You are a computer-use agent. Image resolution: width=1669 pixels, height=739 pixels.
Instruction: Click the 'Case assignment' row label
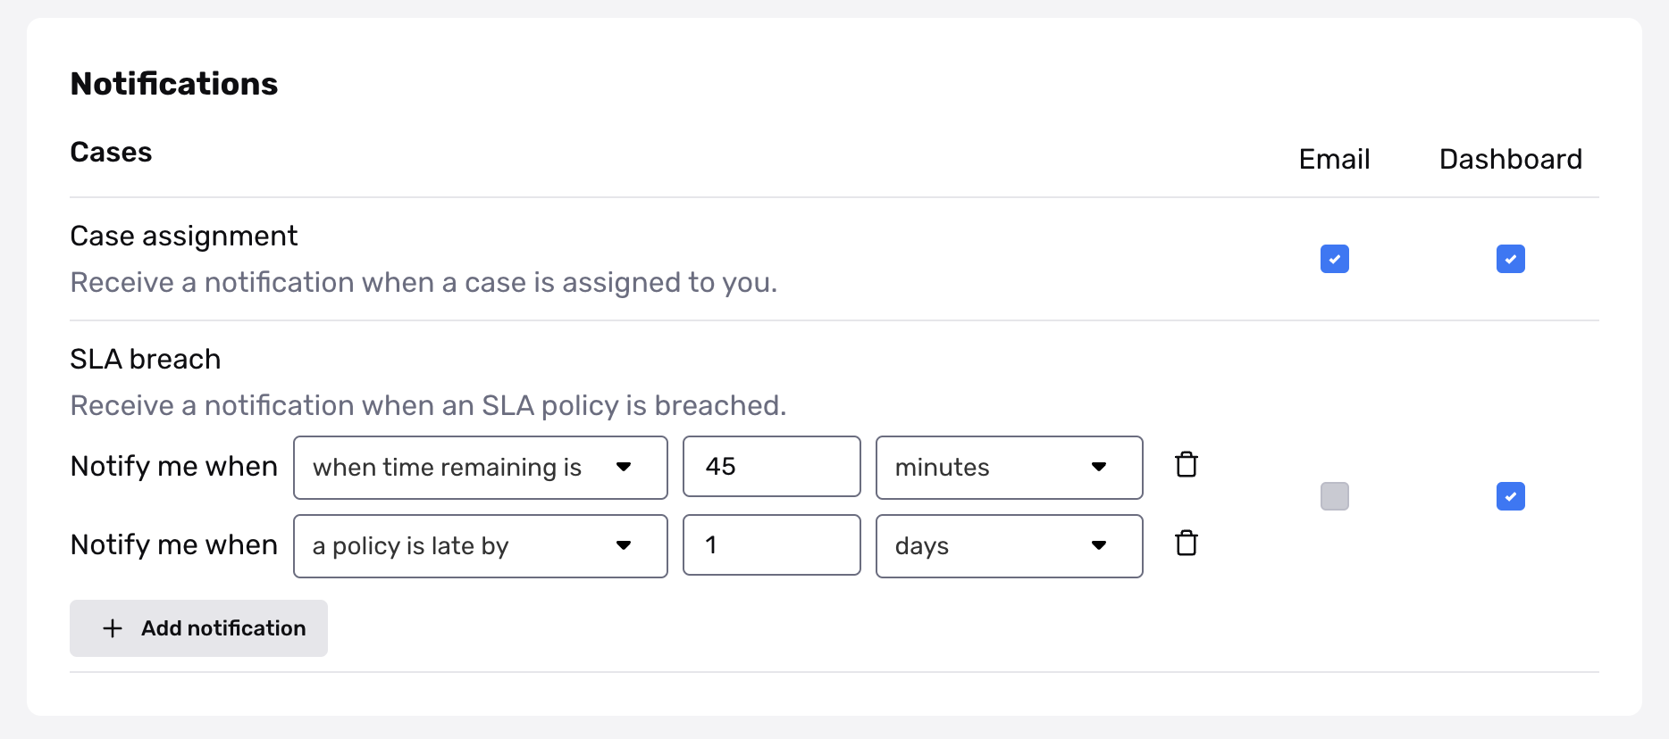183,235
